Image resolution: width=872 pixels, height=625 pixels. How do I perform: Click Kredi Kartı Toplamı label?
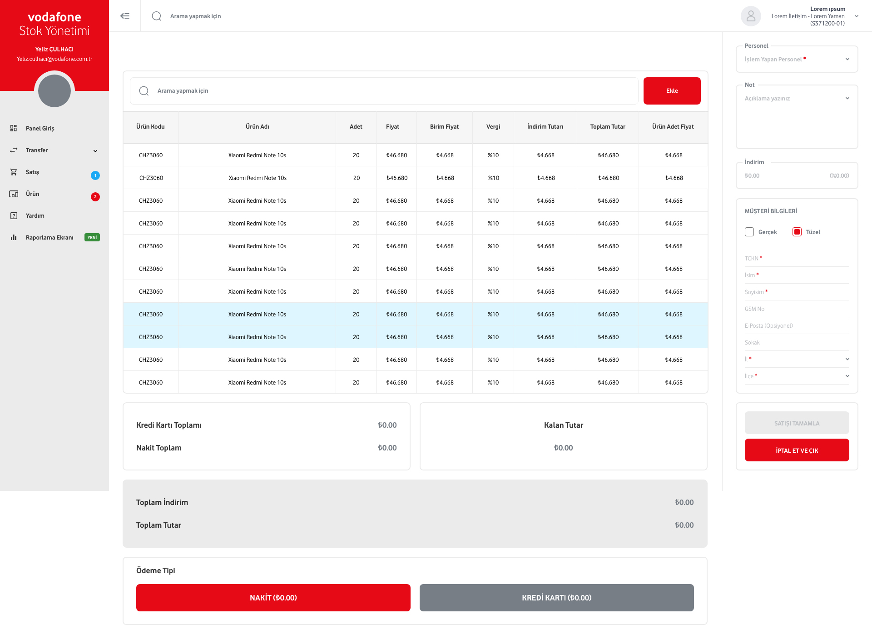coord(169,425)
